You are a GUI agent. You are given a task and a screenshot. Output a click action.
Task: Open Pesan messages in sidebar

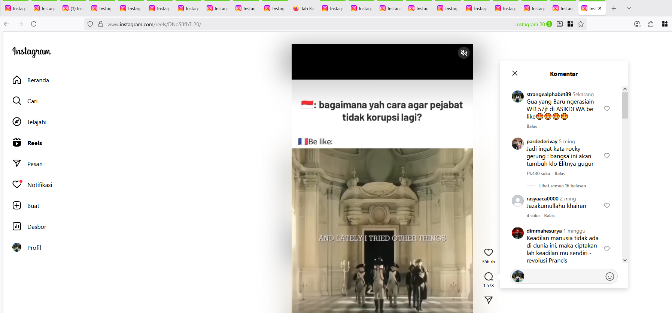pos(28,164)
